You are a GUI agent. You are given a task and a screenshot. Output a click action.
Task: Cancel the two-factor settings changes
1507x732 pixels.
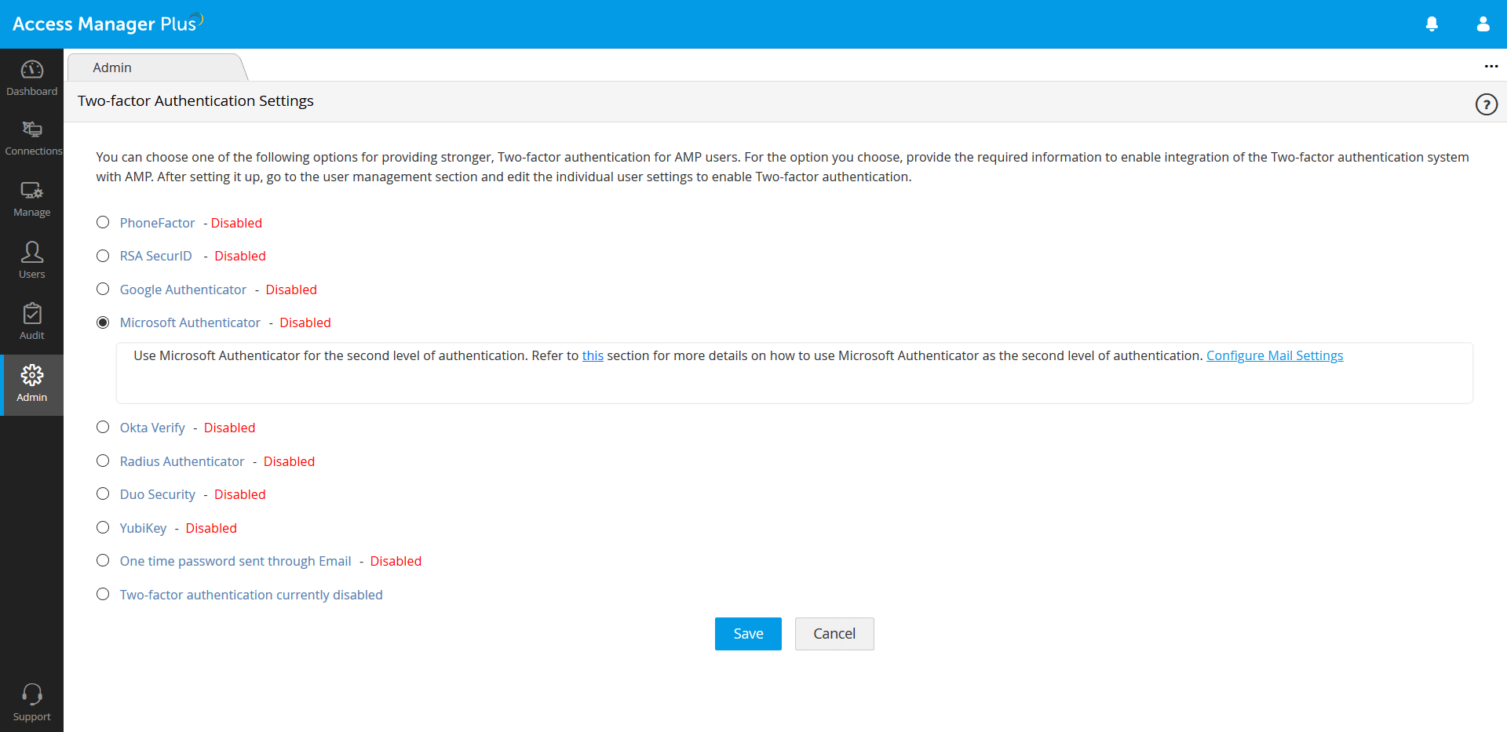834,634
